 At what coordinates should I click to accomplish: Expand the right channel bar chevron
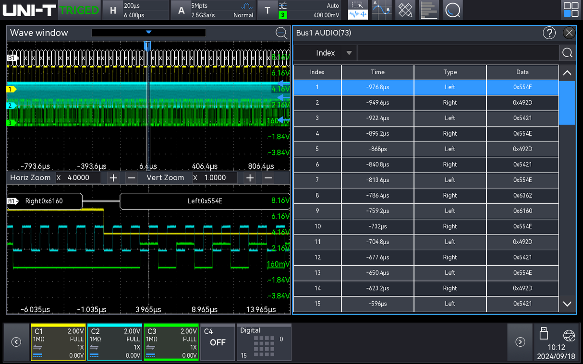click(520, 342)
